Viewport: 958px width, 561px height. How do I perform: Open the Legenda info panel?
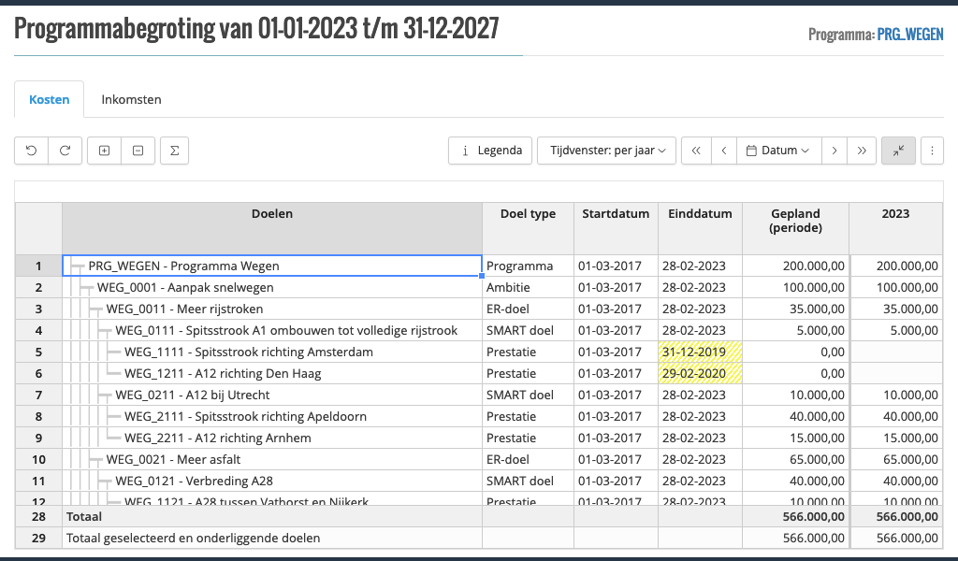(489, 151)
